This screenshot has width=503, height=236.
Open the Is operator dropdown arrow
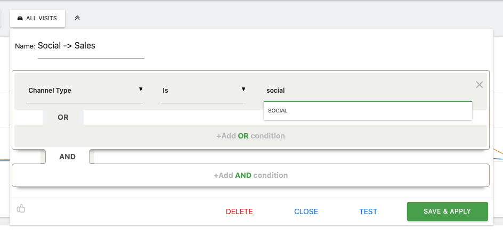pos(244,89)
